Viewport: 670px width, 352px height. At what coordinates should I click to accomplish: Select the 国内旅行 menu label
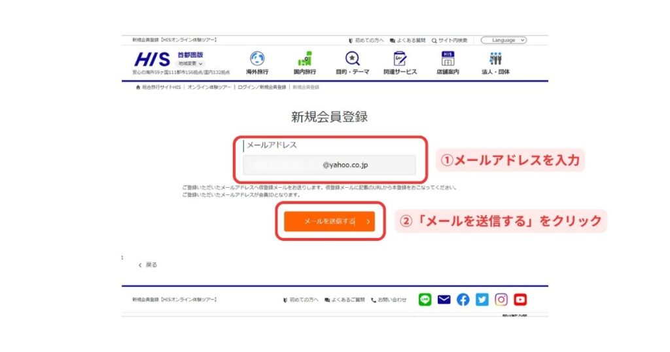[305, 72]
